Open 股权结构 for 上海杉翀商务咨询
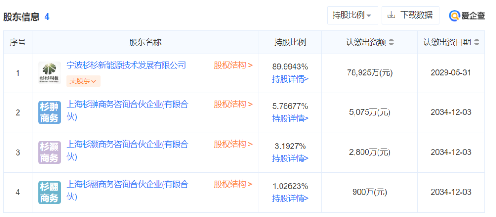This screenshot has width=496, height=217. (x=233, y=104)
